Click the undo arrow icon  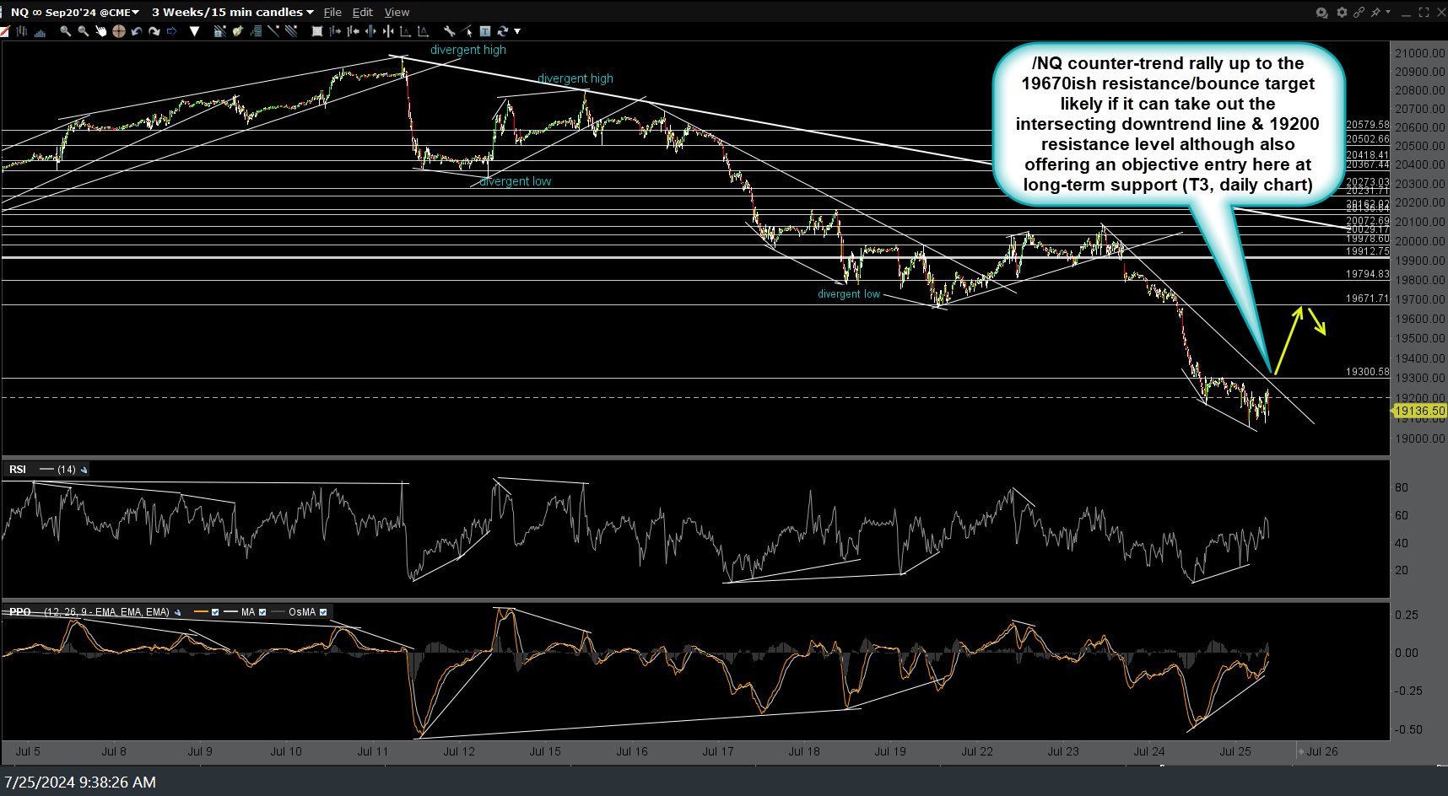tap(137, 31)
